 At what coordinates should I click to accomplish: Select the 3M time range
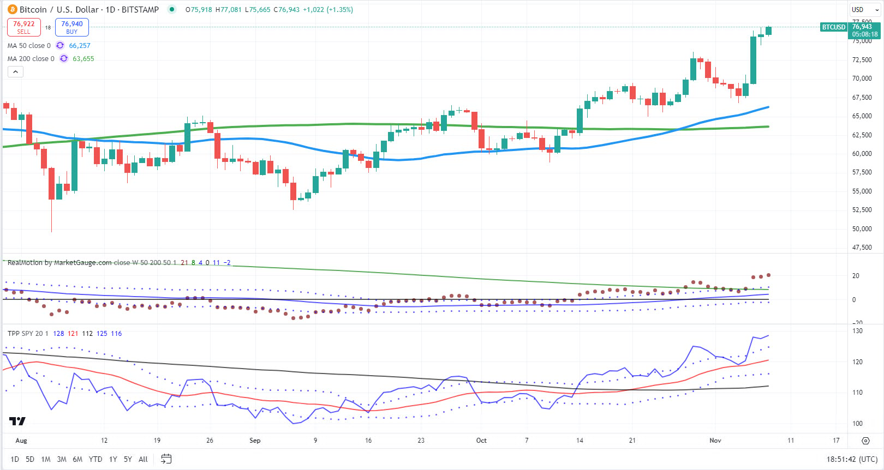[x=62, y=459]
